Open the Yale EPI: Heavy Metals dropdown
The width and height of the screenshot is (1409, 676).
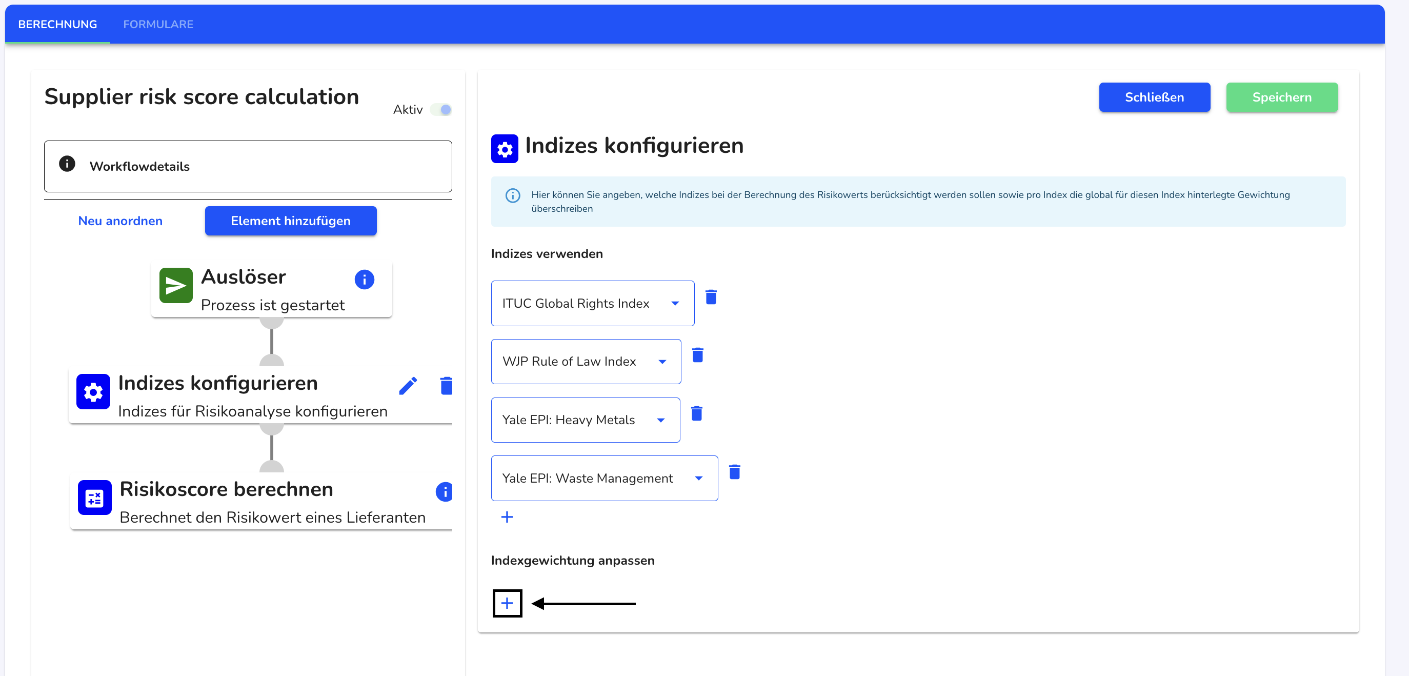click(x=585, y=420)
